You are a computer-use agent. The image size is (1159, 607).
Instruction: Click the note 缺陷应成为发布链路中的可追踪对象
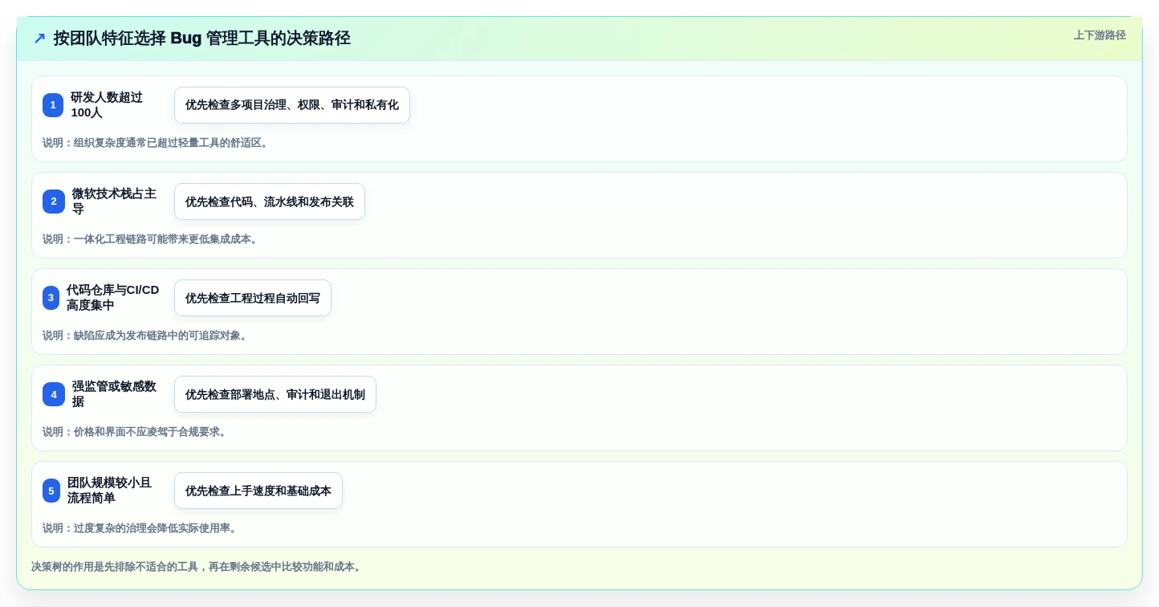click(x=146, y=336)
